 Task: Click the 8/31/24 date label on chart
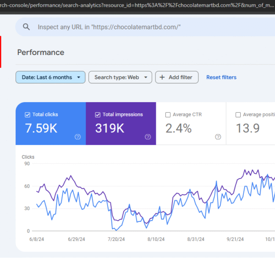point(196,239)
